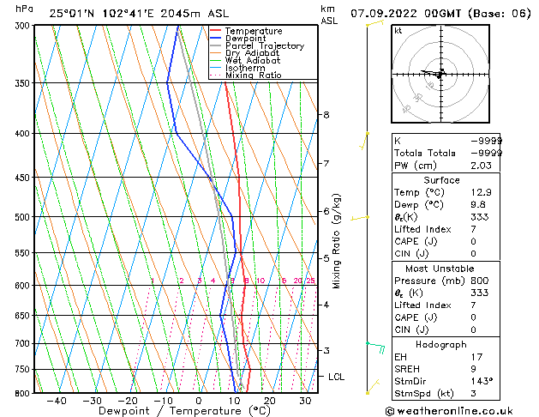
Task: Open the weatheronline.co.uk copyright link
Action: point(449,411)
